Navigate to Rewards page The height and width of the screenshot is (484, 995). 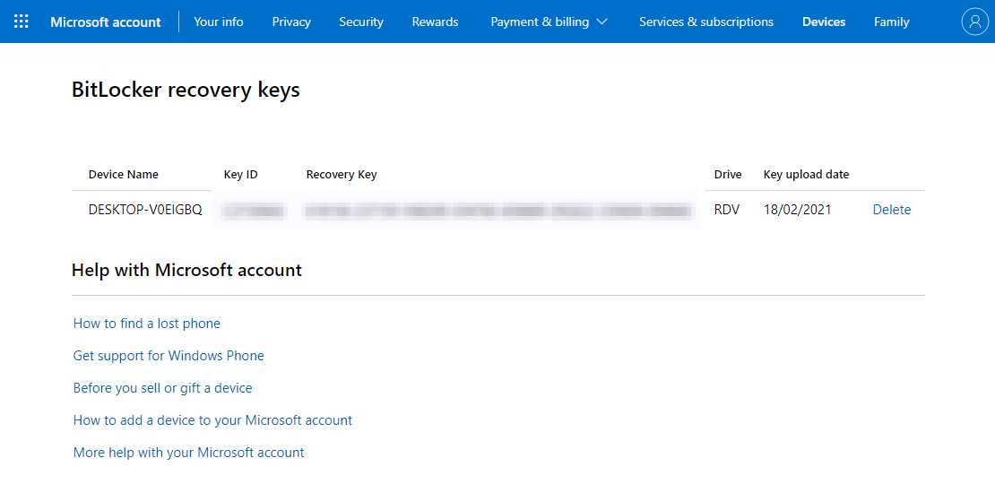click(435, 22)
